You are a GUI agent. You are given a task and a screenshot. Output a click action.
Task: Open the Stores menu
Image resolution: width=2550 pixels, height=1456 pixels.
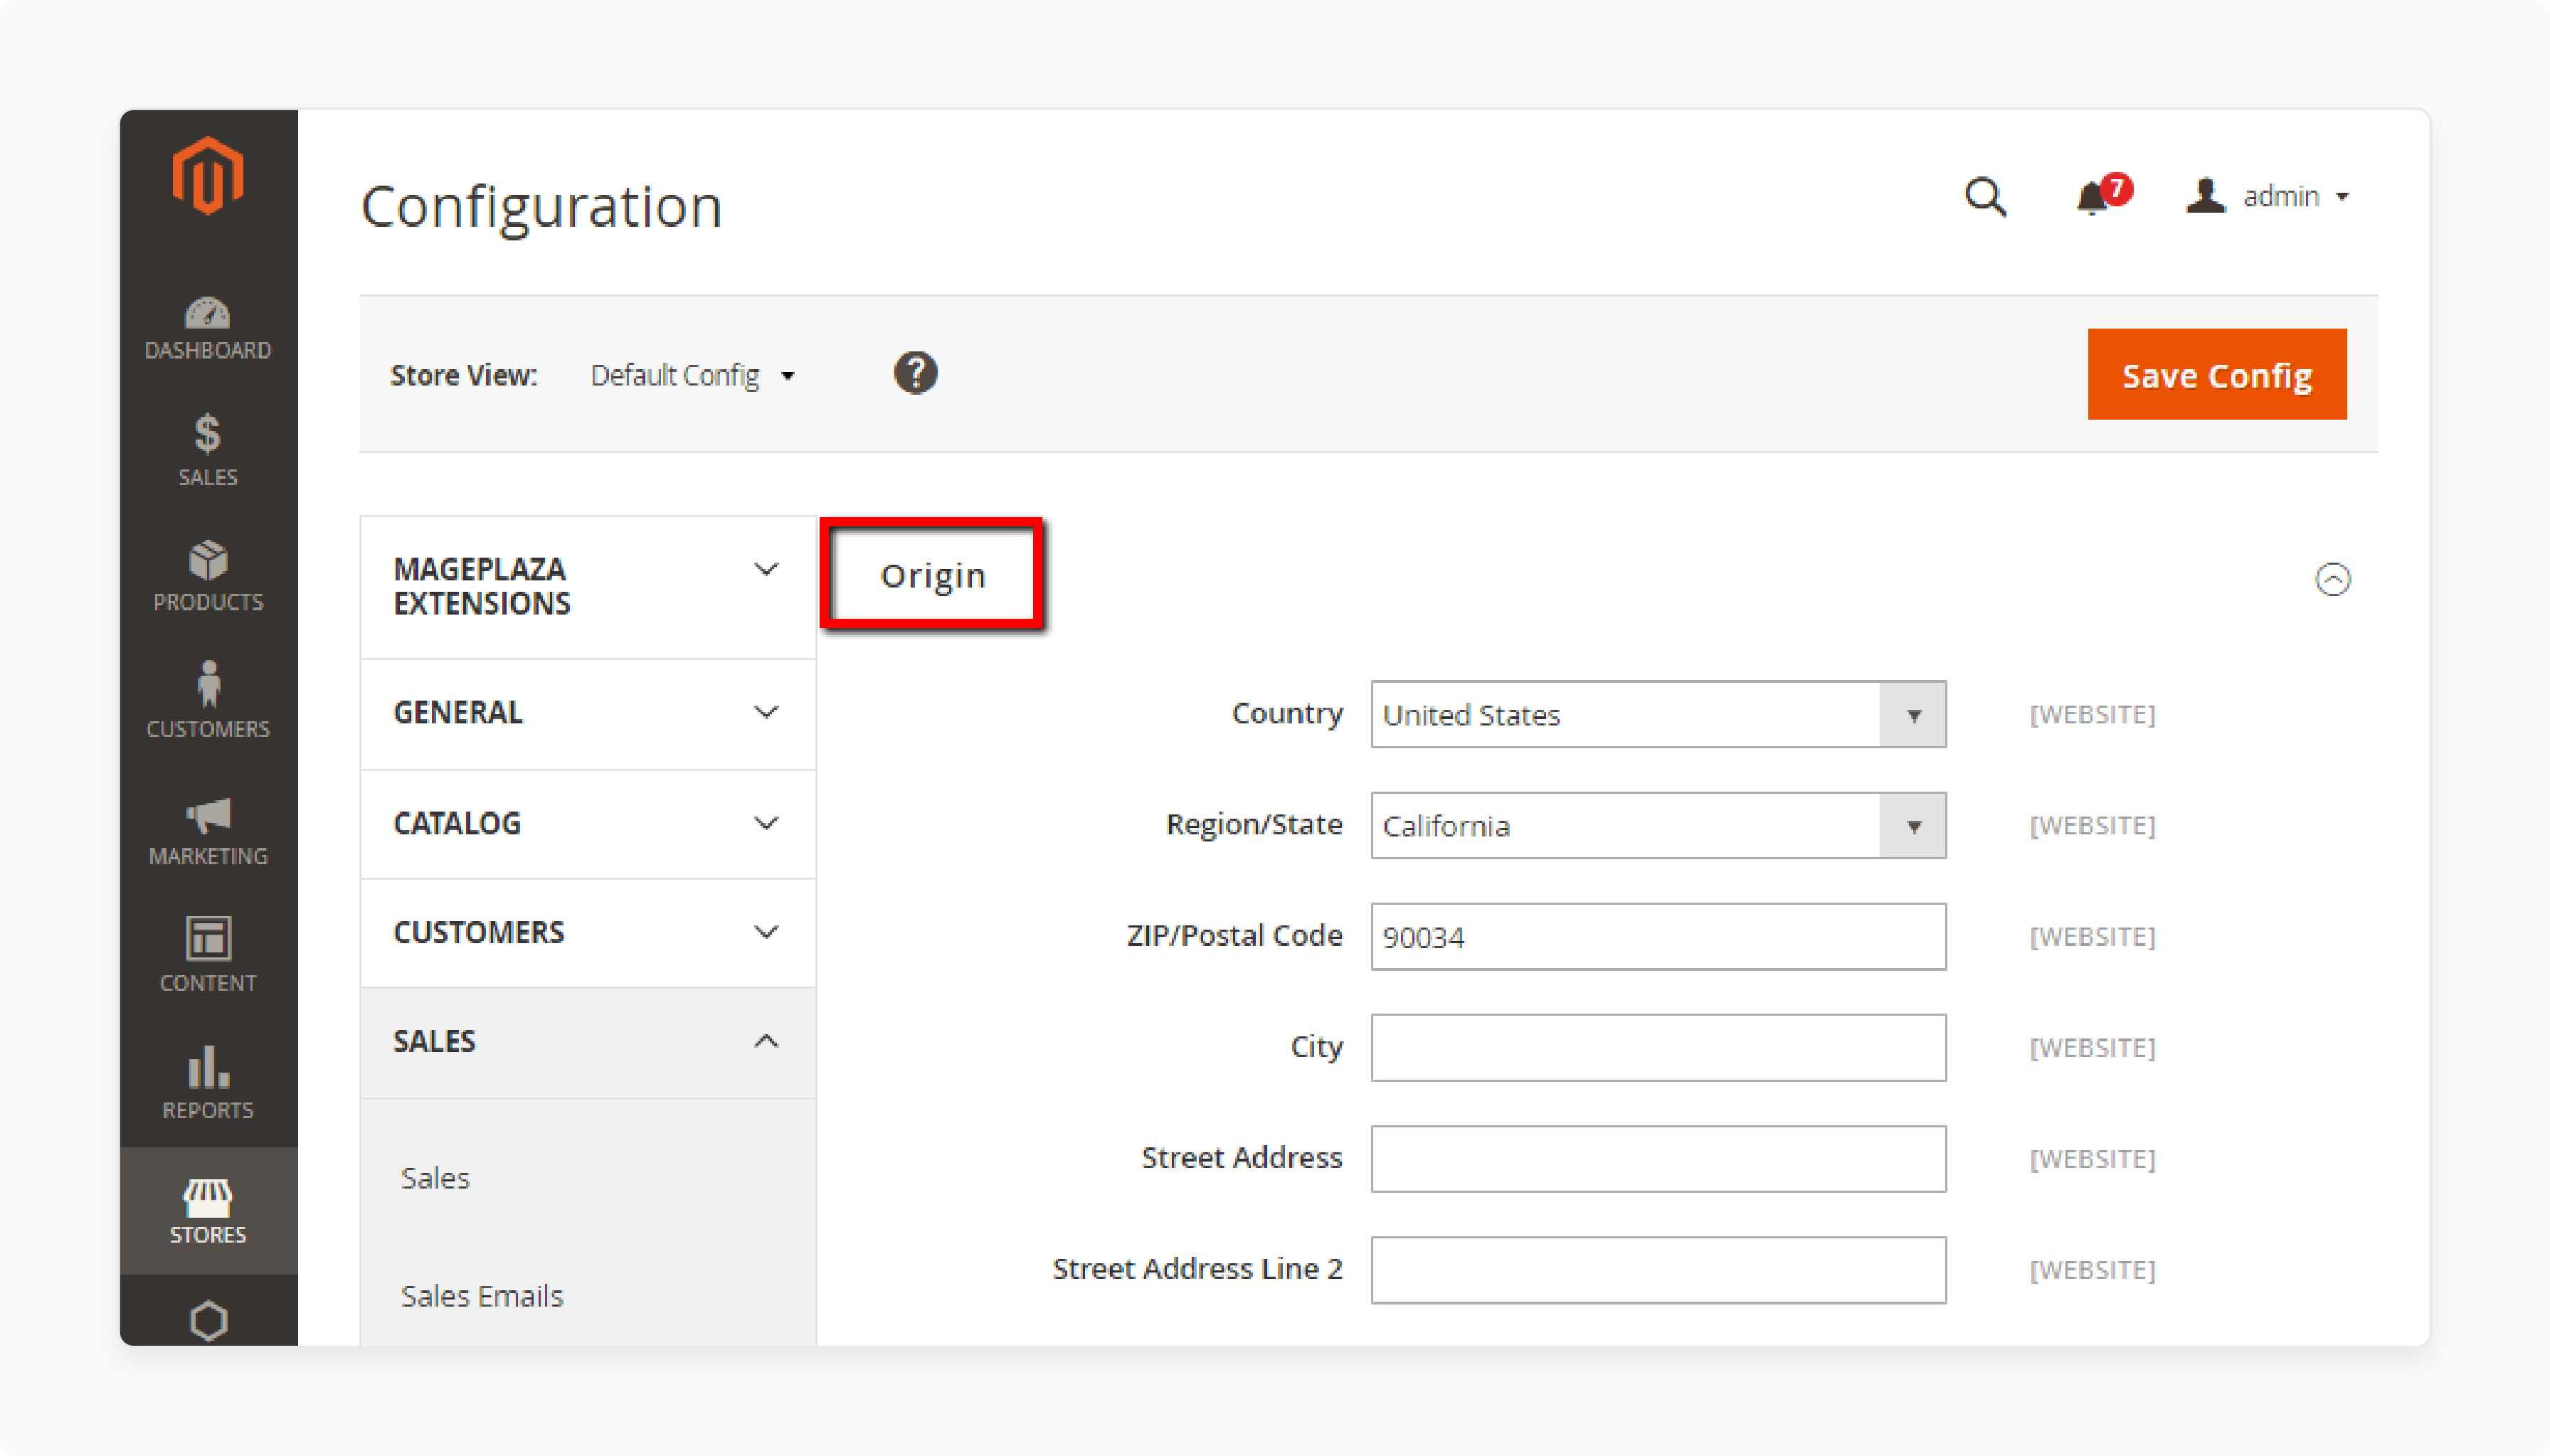click(x=208, y=1211)
